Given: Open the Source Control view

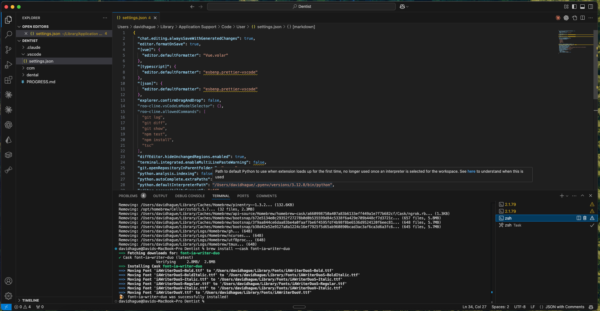Looking at the screenshot, I should coord(8,50).
